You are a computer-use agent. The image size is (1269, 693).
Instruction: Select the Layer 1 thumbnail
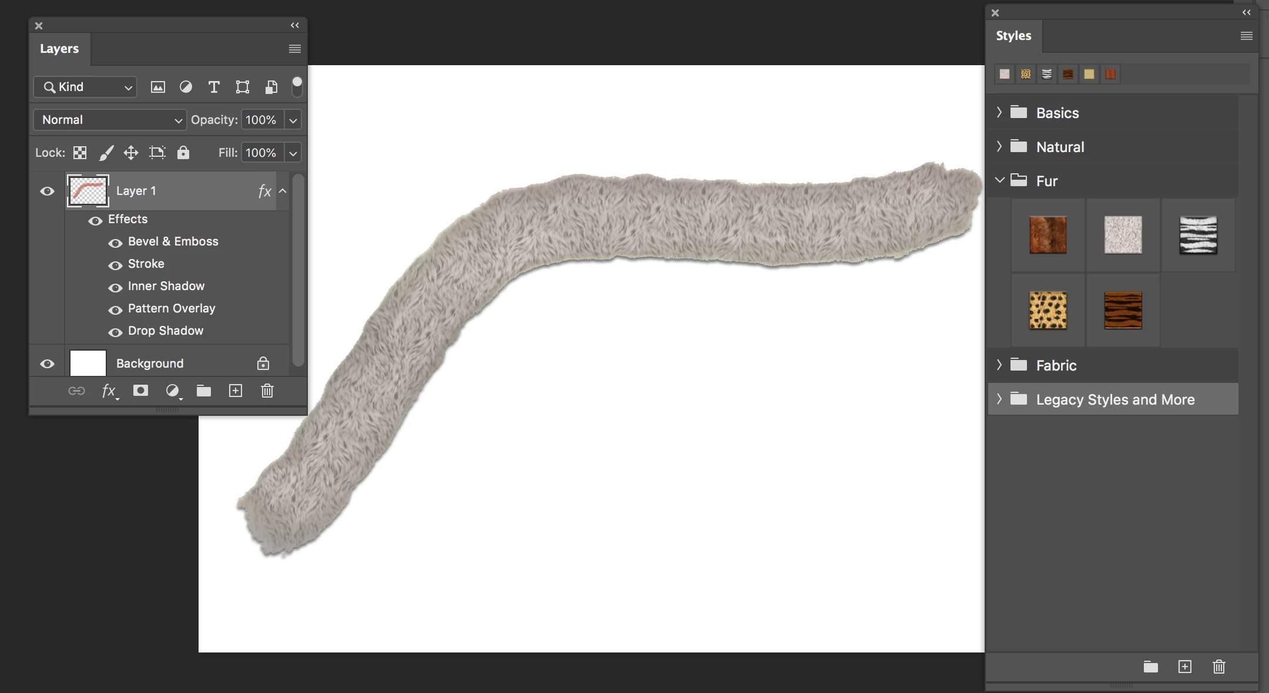click(88, 191)
